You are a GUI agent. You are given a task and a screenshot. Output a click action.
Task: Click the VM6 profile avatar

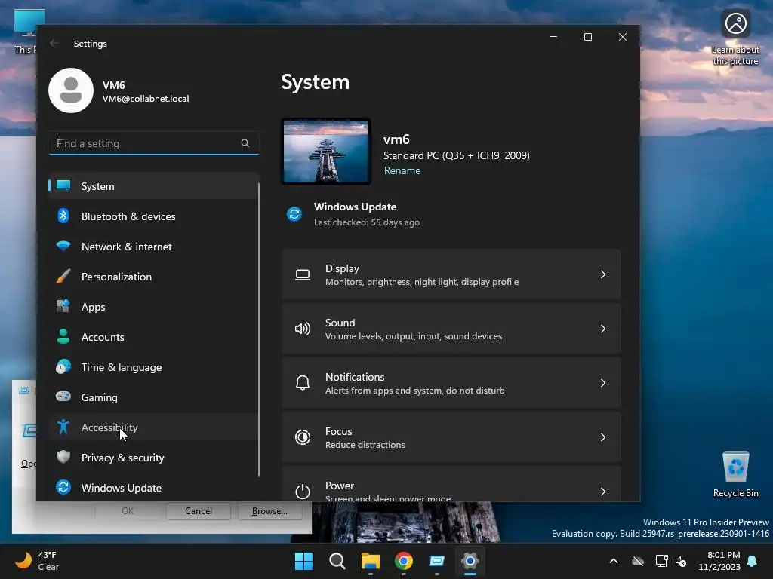pyautogui.click(x=71, y=90)
